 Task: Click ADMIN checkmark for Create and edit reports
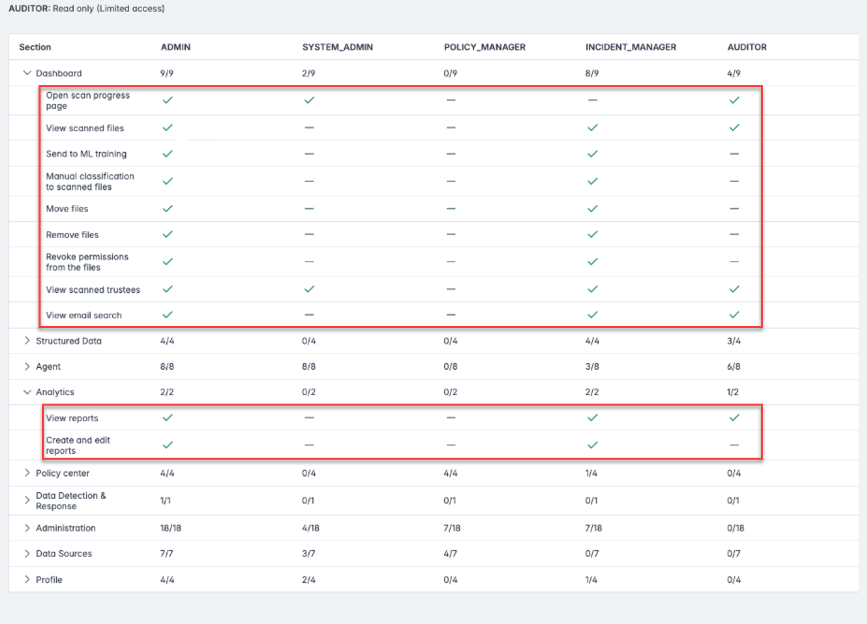point(168,445)
